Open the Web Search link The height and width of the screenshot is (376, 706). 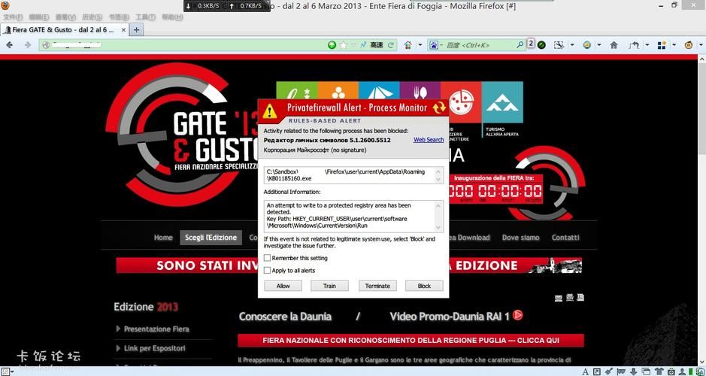click(429, 140)
